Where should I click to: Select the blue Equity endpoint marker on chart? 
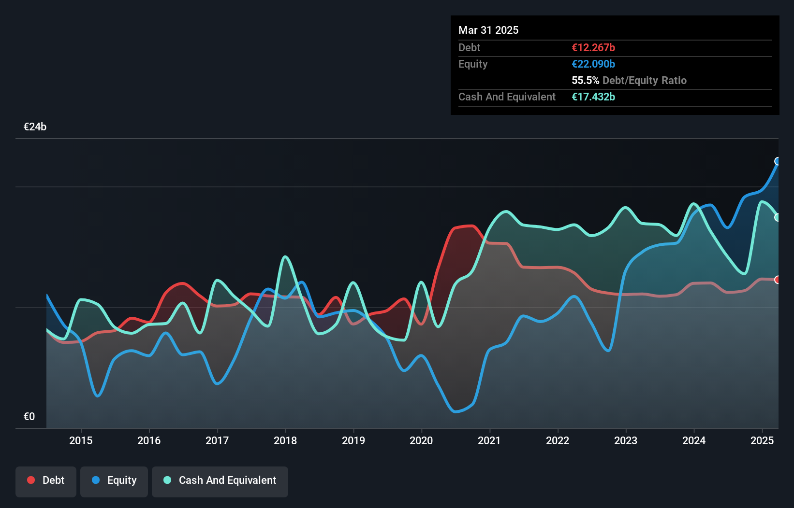tap(779, 161)
